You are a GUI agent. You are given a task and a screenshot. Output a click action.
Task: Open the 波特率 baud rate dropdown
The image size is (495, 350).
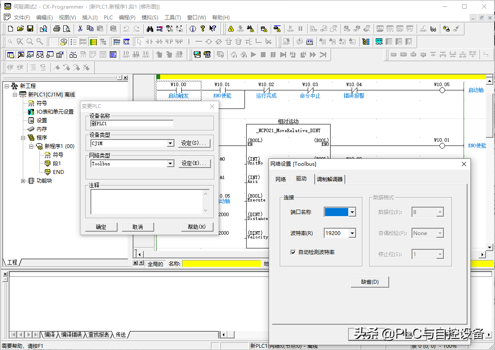tap(352, 233)
